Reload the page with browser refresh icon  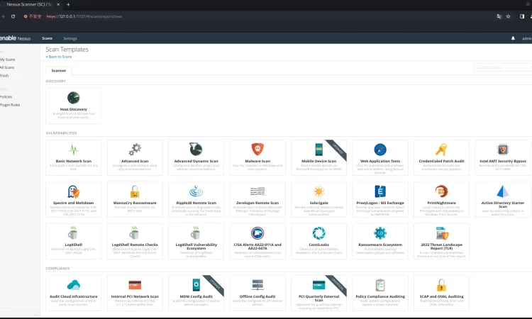(13, 16)
